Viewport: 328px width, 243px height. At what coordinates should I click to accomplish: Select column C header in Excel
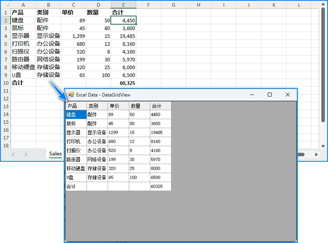[x=74, y=5]
